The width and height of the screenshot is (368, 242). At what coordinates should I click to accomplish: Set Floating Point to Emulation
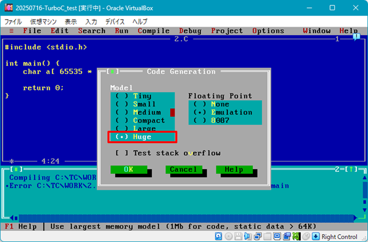click(225, 112)
